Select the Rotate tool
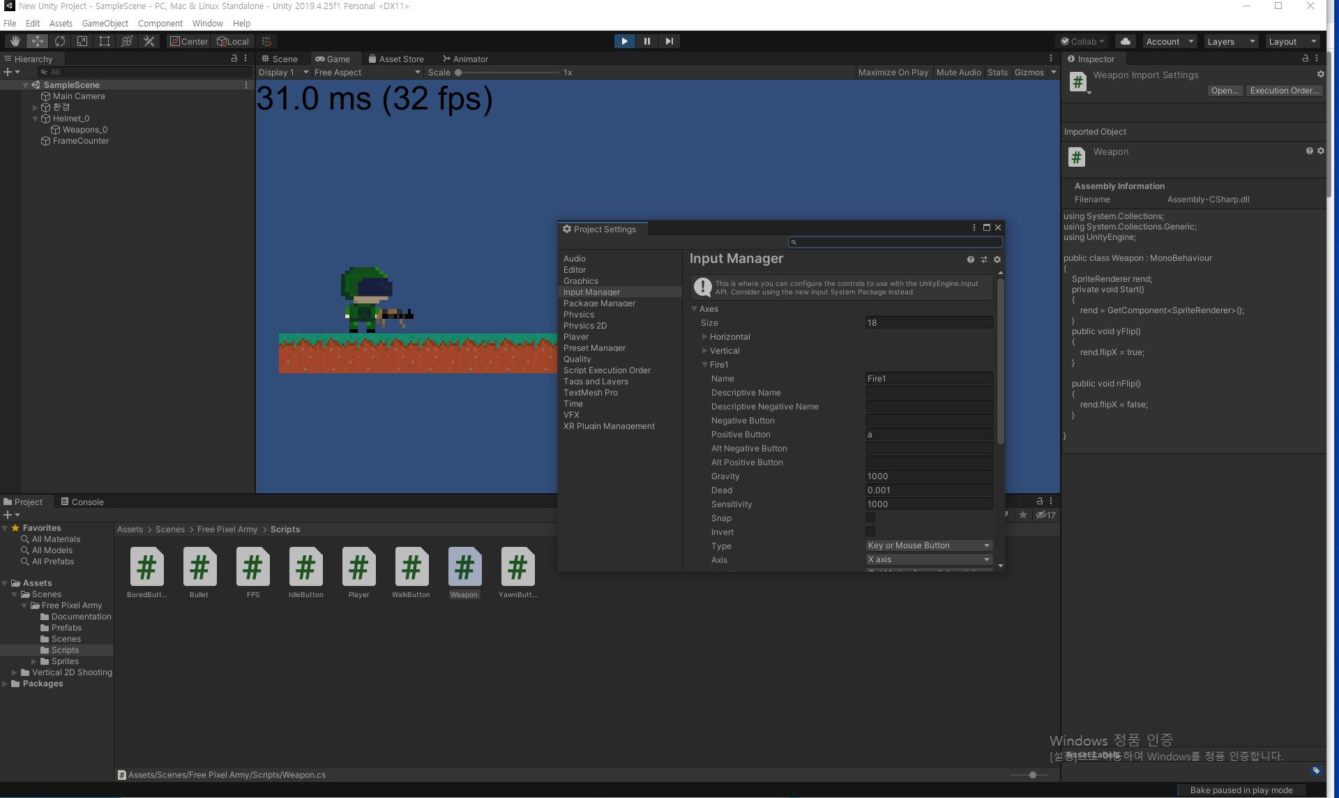The image size is (1339, 798). tap(60, 41)
